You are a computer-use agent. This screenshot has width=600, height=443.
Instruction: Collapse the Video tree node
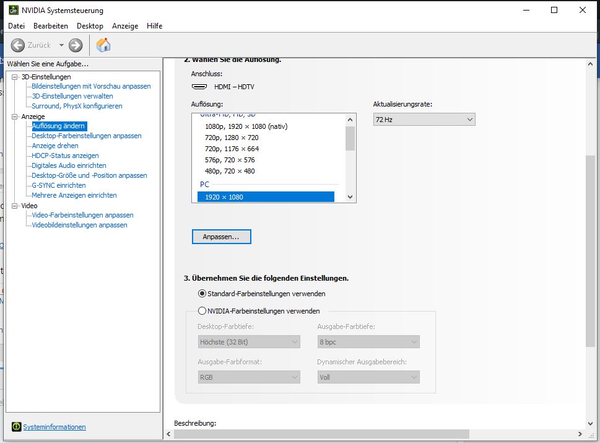click(x=15, y=206)
